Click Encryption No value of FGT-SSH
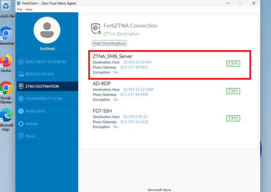 [x=116, y=127]
